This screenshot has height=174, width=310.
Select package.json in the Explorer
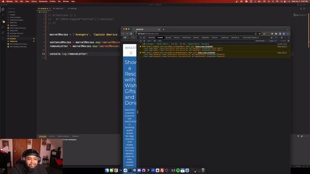(x=15, y=36)
